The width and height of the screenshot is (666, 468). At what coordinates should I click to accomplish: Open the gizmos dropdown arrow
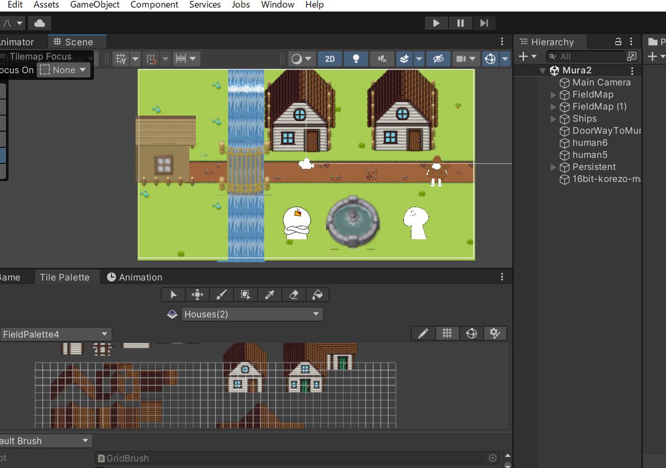tap(505, 58)
